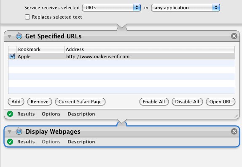242x167 pixels.
Task: Show Description of Get Specified URLs
Action: (81, 114)
